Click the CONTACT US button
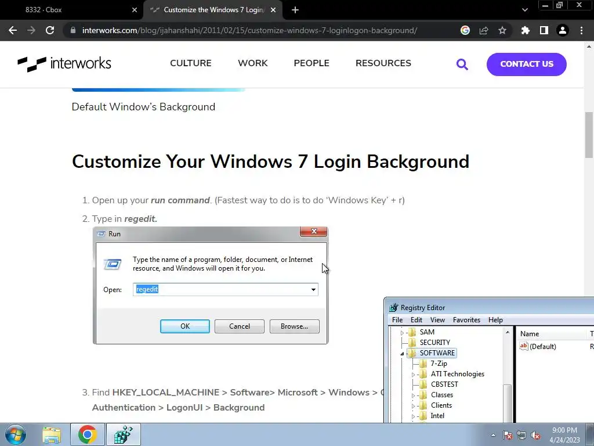The height and width of the screenshot is (446, 594). click(527, 64)
